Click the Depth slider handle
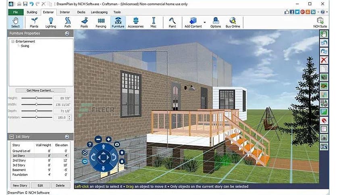This screenshot has width=337, height=195. 37,111
